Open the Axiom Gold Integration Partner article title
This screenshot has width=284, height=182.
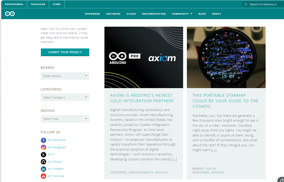click(142, 98)
